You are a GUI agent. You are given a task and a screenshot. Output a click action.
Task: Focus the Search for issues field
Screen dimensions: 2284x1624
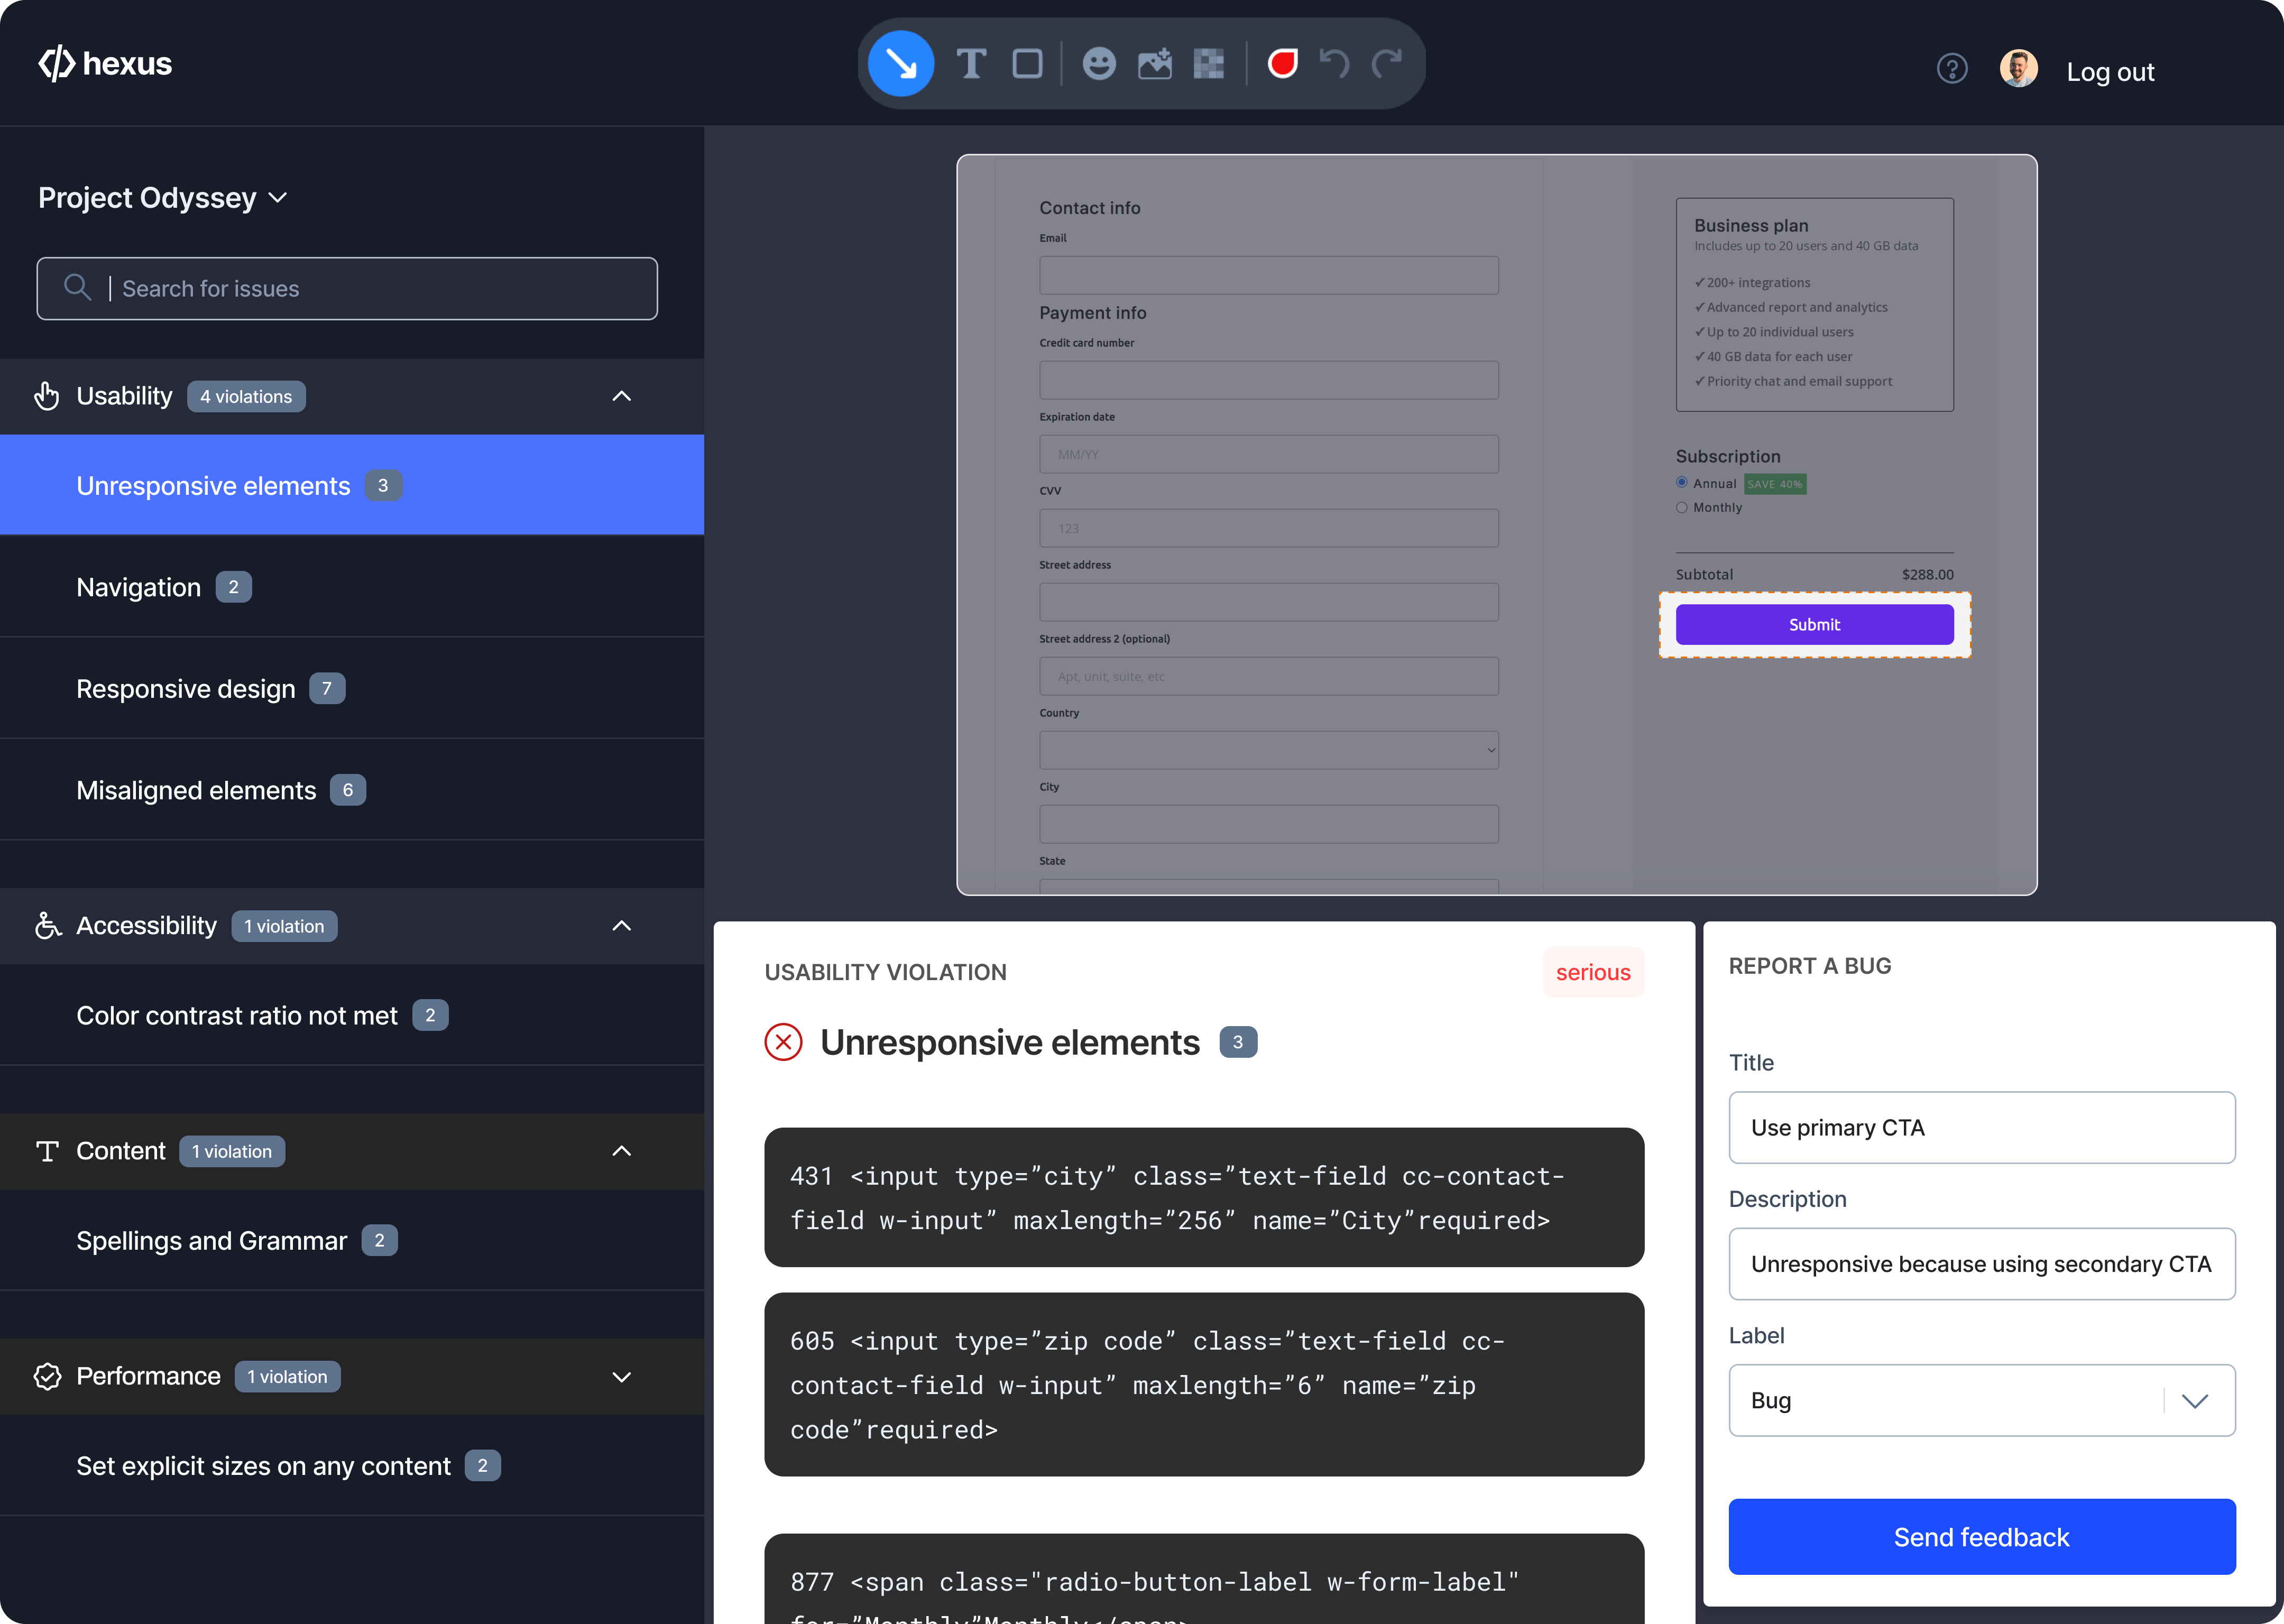pyautogui.click(x=347, y=289)
